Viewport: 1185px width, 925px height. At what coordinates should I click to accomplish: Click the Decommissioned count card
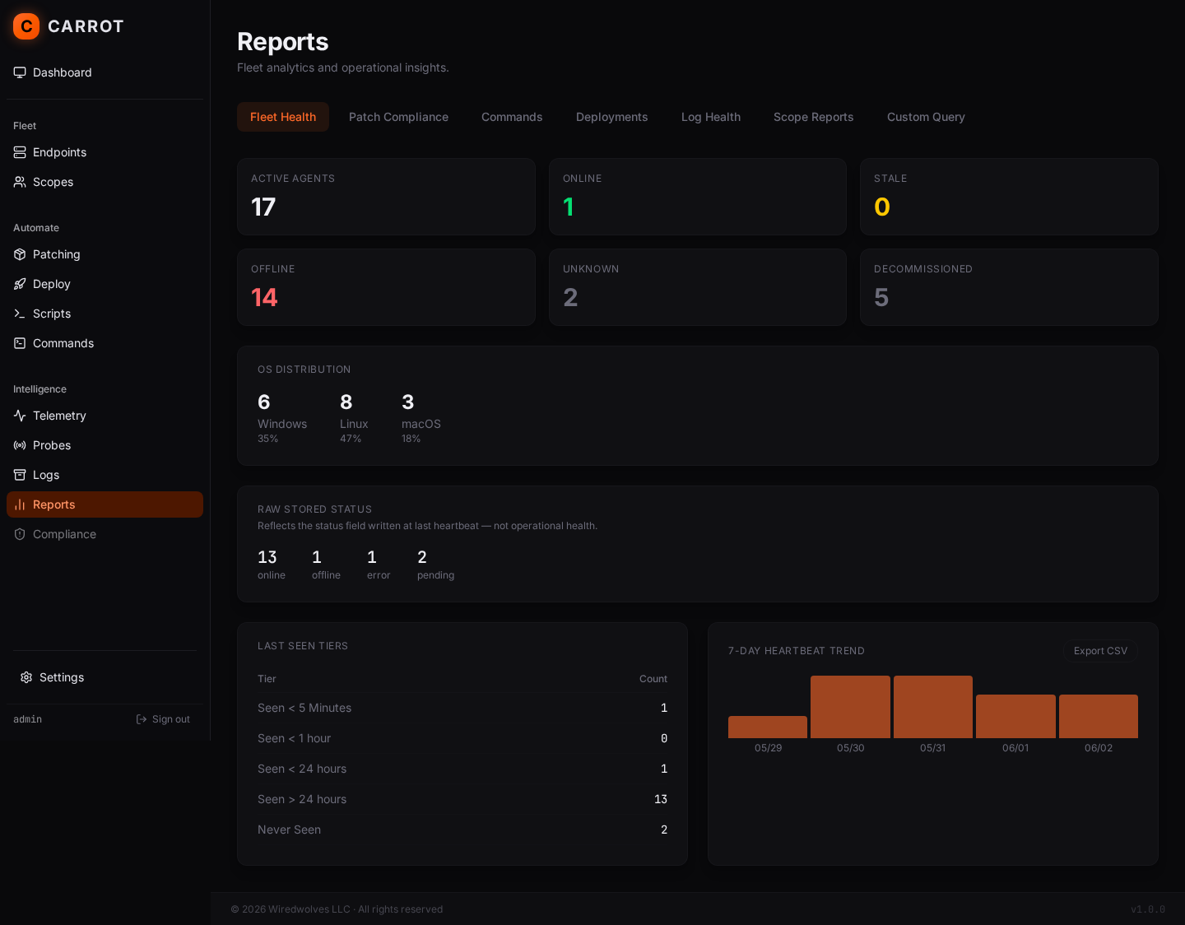[1009, 287]
